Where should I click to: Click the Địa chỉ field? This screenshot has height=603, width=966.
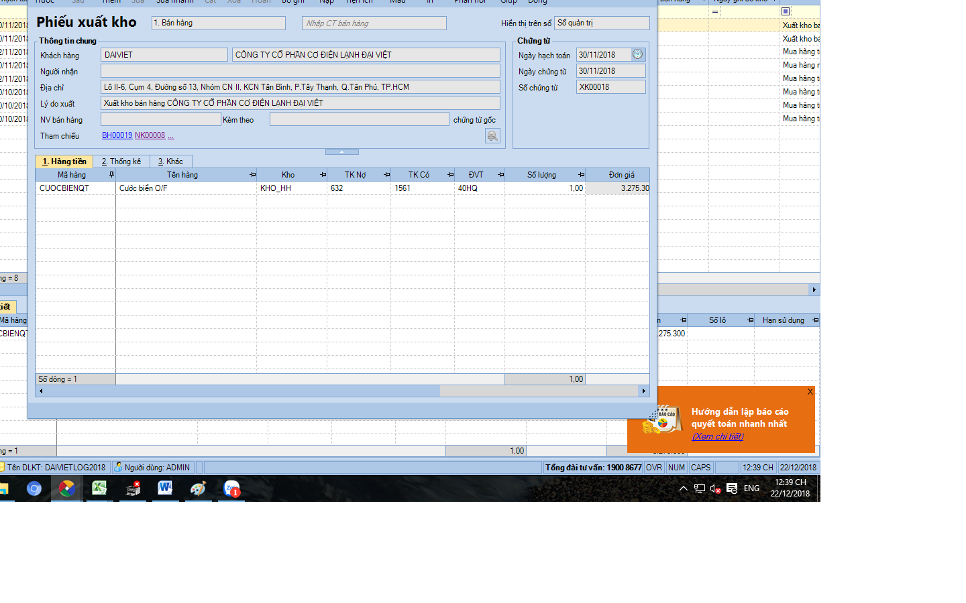click(301, 87)
